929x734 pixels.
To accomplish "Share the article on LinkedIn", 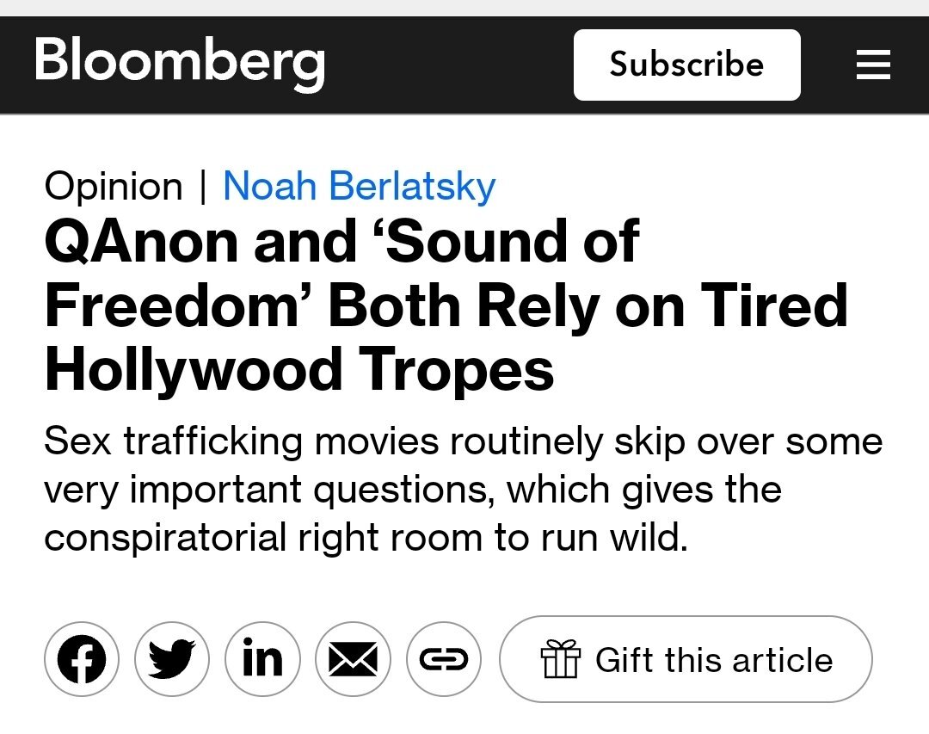I will 262,659.
